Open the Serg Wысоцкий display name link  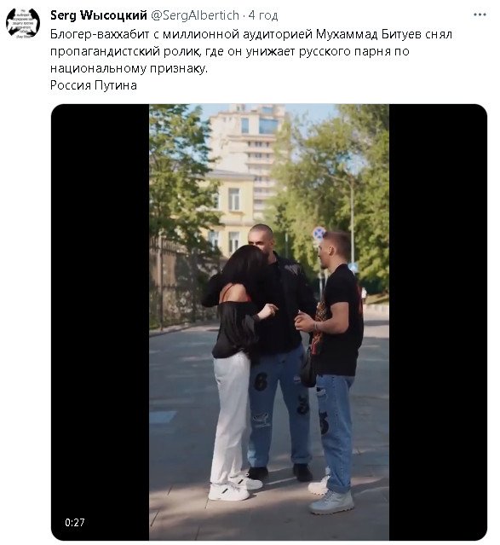tap(99, 15)
